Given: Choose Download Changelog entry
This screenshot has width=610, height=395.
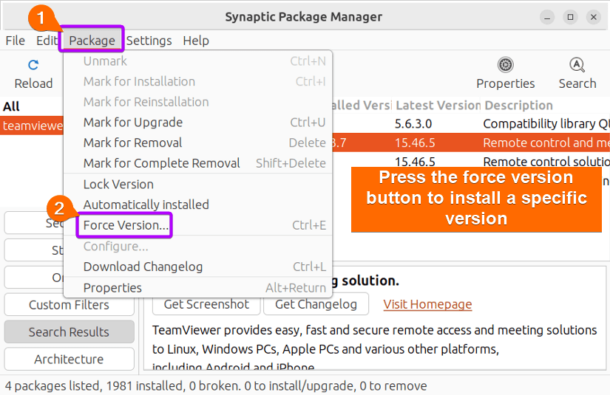Looking at the screenshot, I should [x=198, y=267].
